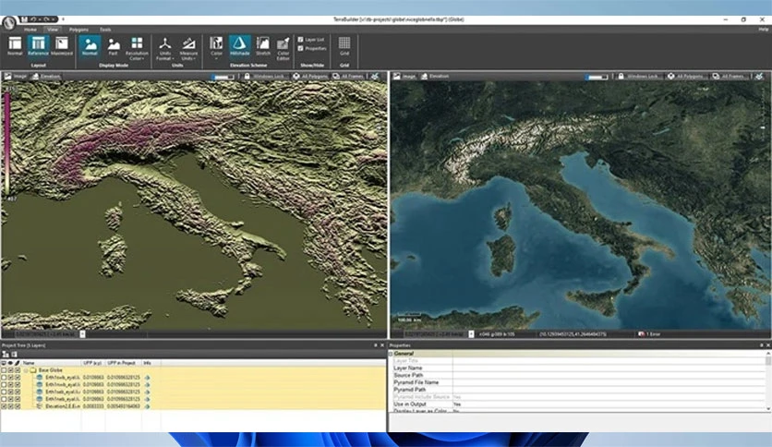Screen dimensions: 772x447
Task: Pin the Properties panel
Action: 761,345
